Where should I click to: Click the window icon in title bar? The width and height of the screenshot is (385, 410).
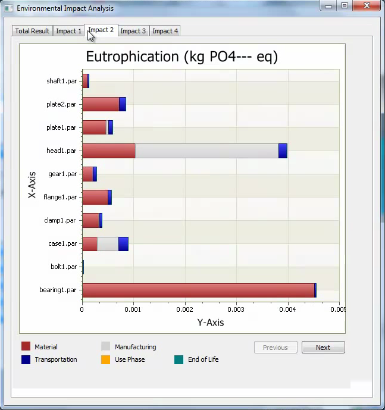[x=8, y=8]
